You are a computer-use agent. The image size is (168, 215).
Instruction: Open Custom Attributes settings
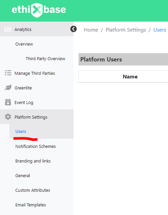(33, 190)
